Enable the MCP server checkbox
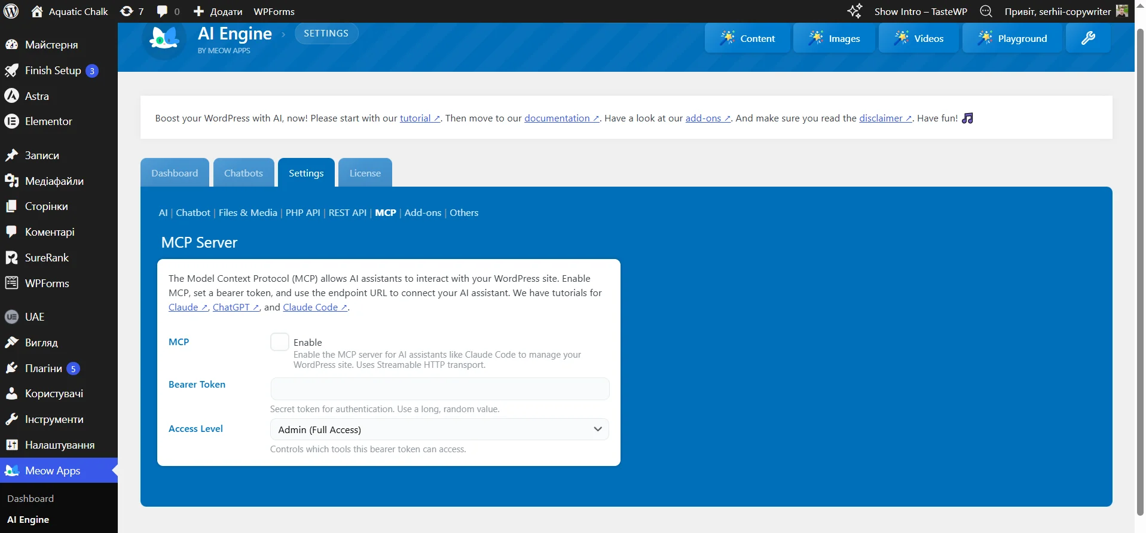 point(280,342)
